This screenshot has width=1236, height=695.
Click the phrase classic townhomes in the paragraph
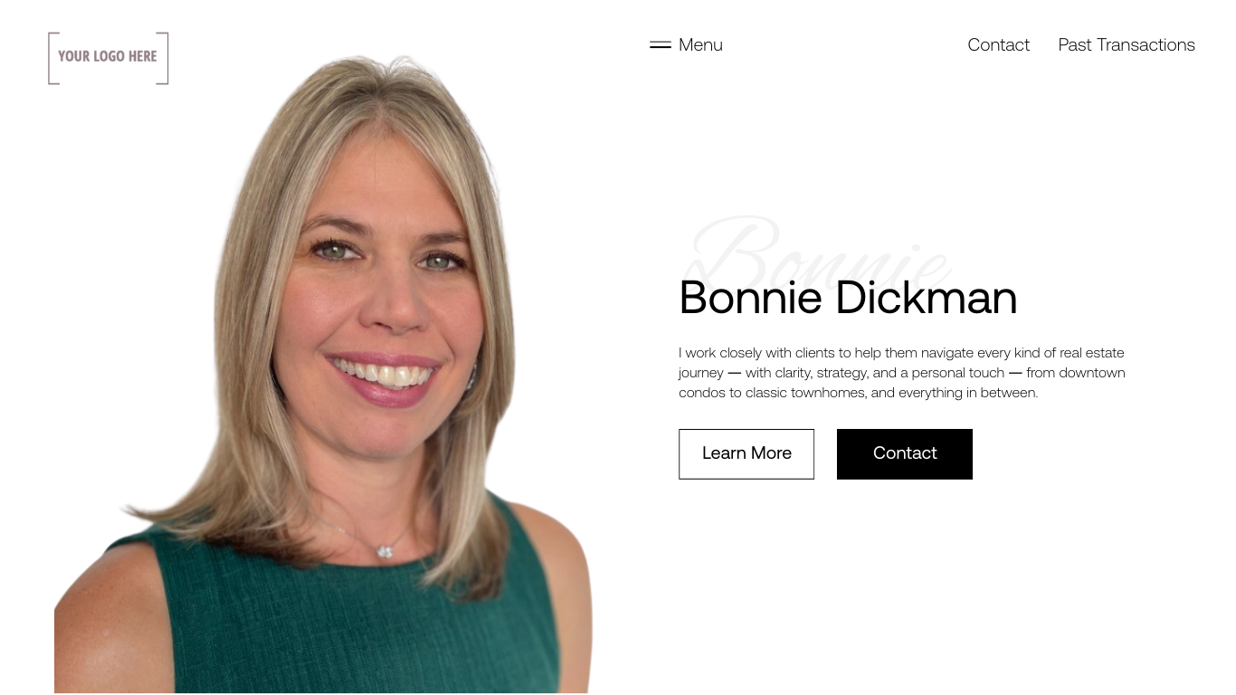806,393
